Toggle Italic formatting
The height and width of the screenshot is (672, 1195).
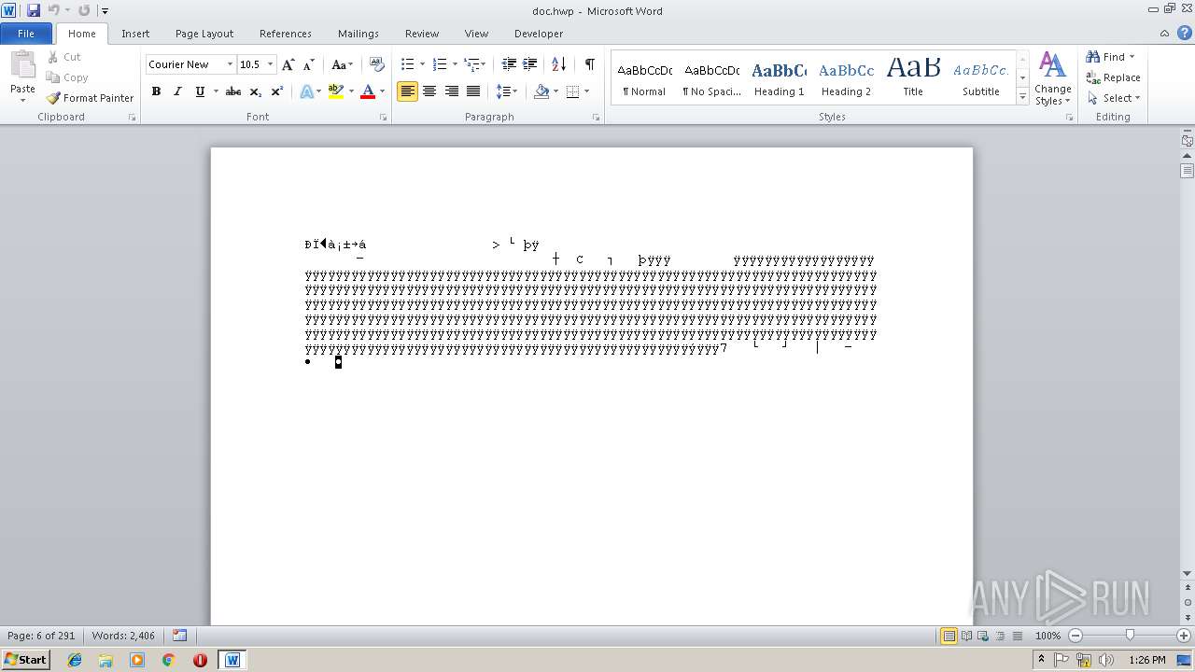pos(177,91)
